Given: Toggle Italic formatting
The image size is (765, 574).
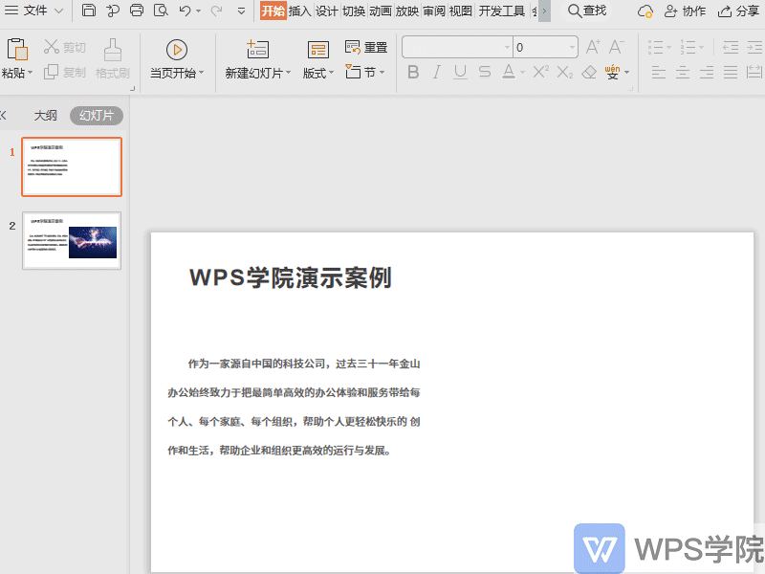Looking at the screenshot, I should tap(437, 73).
